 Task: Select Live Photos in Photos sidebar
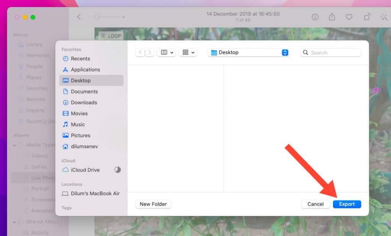34,178
